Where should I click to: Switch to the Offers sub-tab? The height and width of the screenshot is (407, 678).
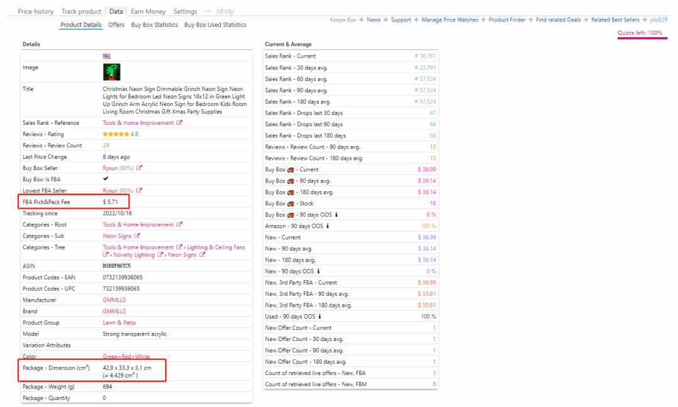click(116, 24)
